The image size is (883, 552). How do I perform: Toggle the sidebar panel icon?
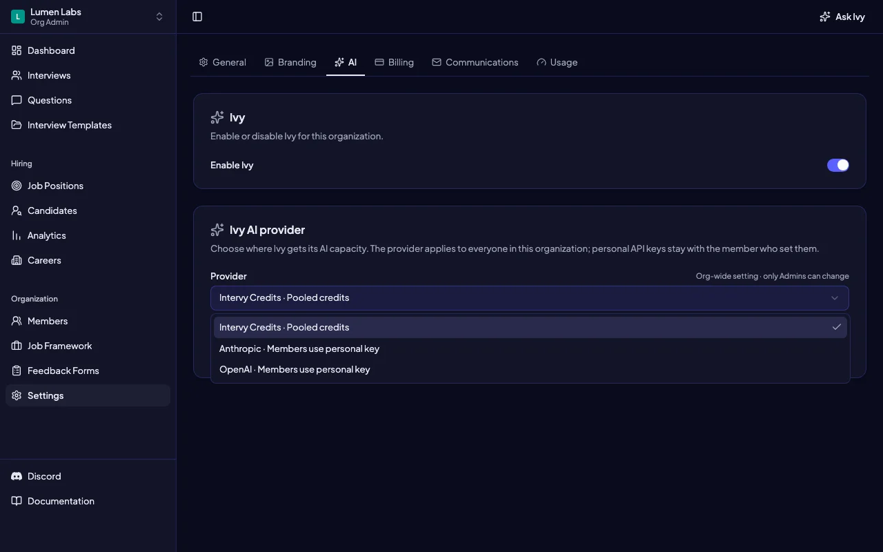(197, 17)
